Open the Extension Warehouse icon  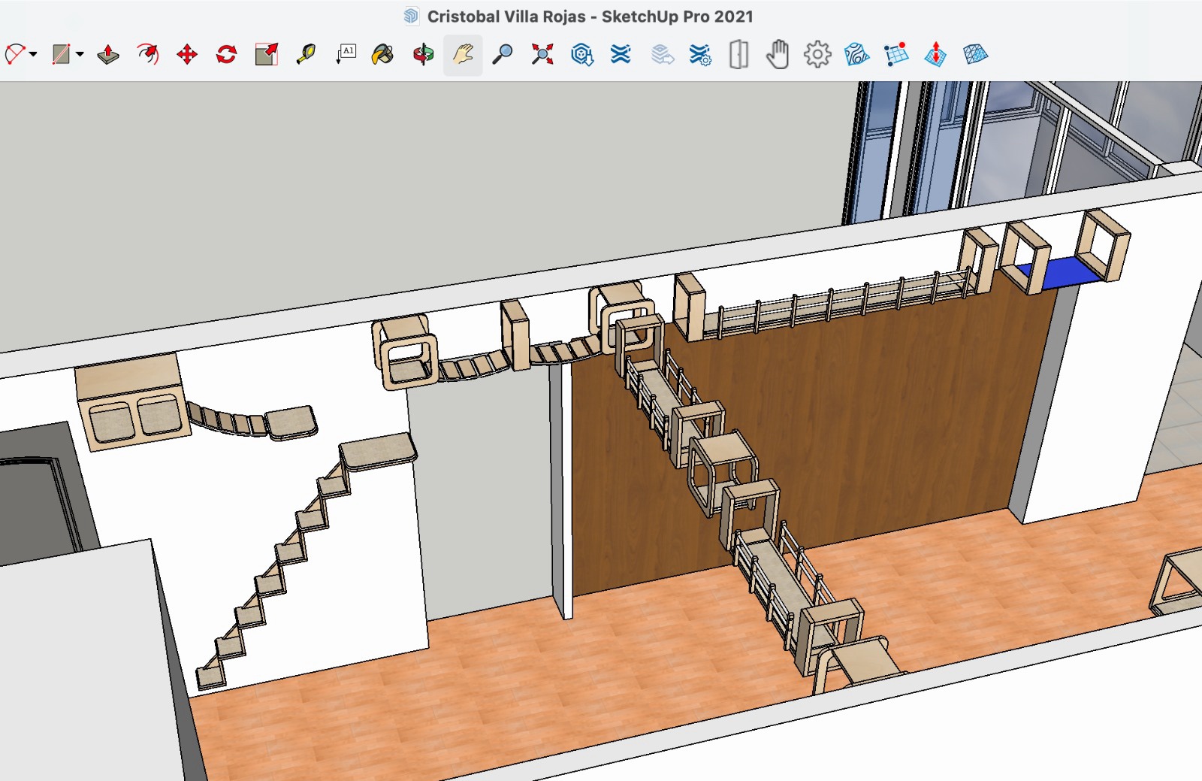[621, 54]
